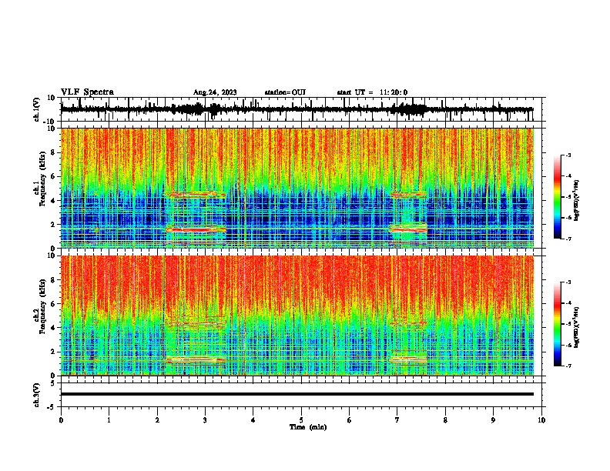Click time axis tick label "5" at bottom
This screenshot has height=471, width=610.
click(301, 420)
